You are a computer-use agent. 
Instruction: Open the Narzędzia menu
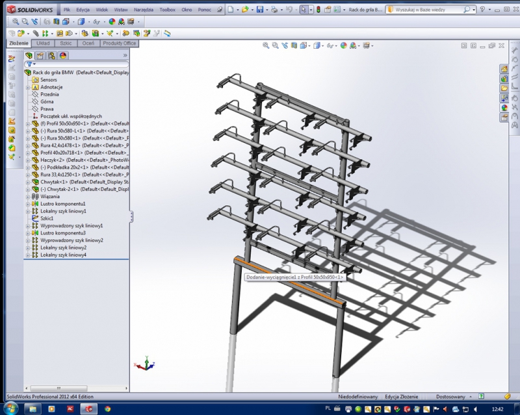pyautogui.click(x=144, y=10)
